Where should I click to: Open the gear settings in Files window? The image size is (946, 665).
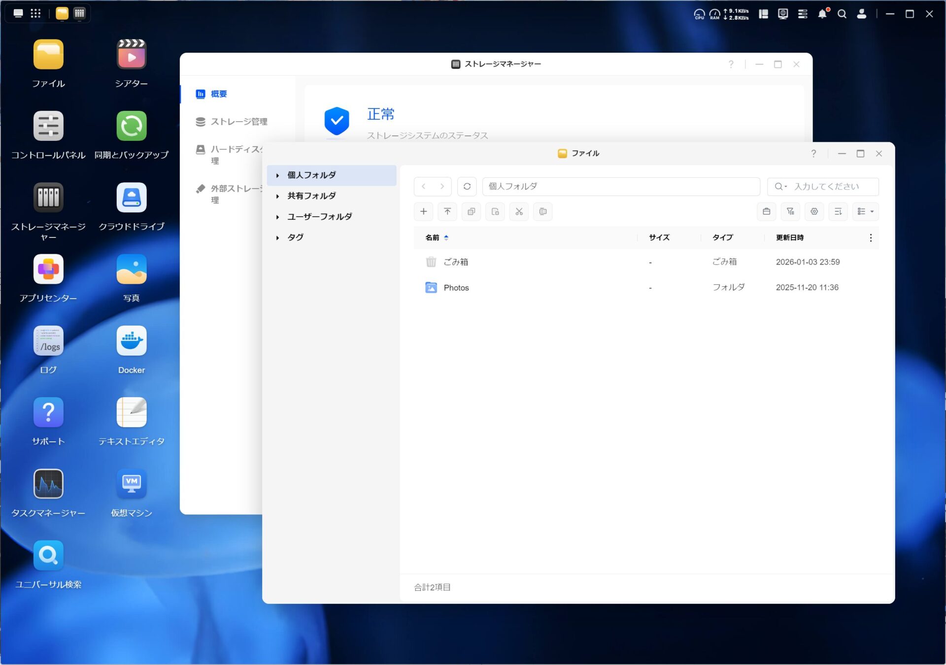[x=814, y=211]
